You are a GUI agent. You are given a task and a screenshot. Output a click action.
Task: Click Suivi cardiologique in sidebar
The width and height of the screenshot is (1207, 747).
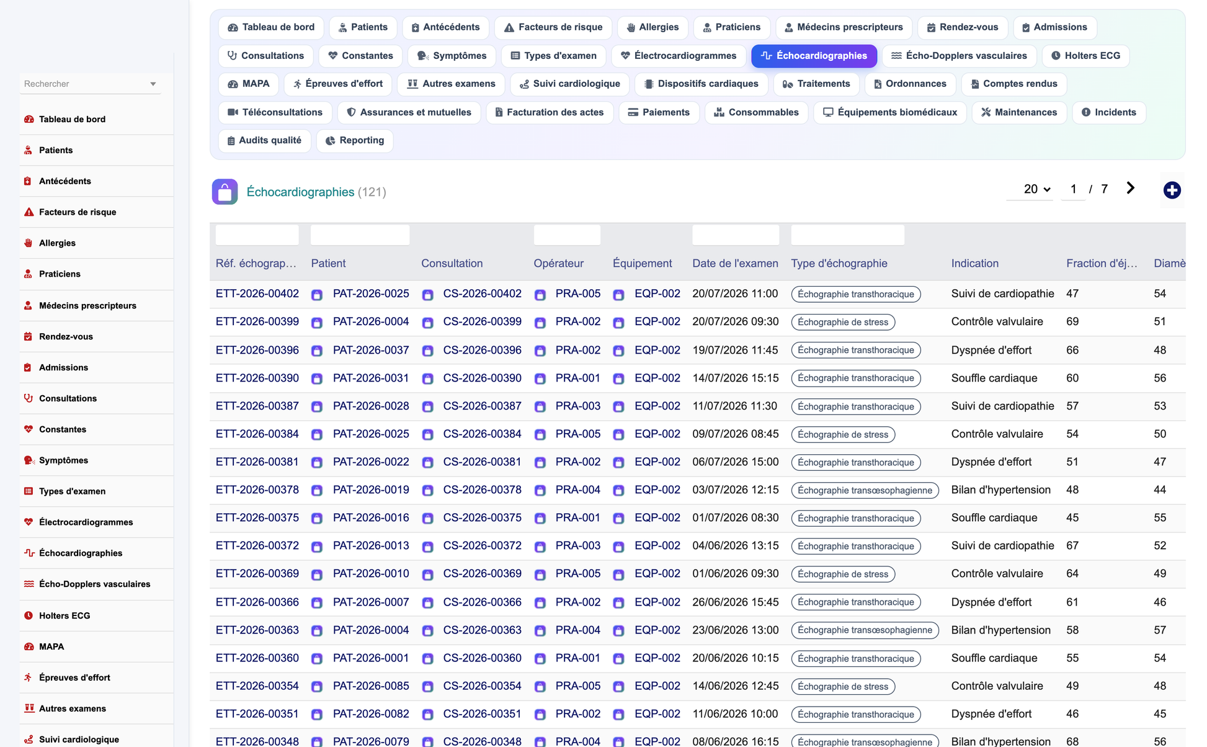pyautogui.click(x=79, y=740)
